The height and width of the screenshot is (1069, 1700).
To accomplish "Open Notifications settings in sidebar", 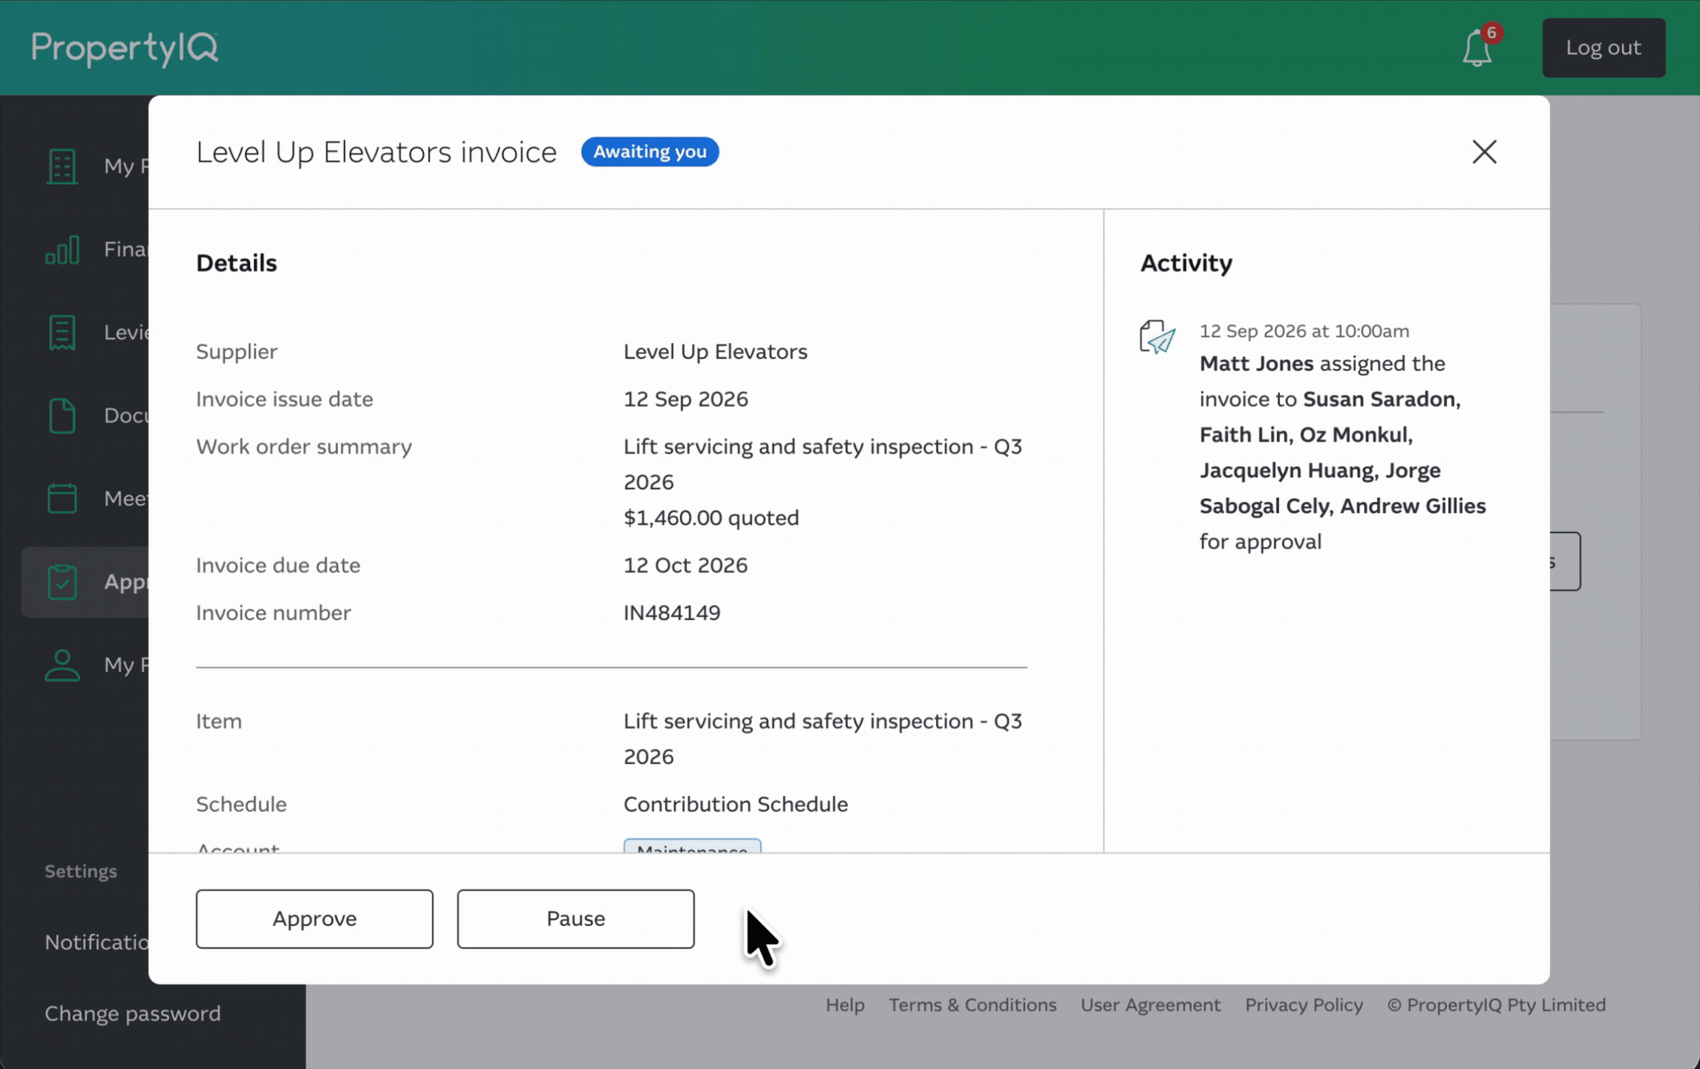I will point(97,942).
